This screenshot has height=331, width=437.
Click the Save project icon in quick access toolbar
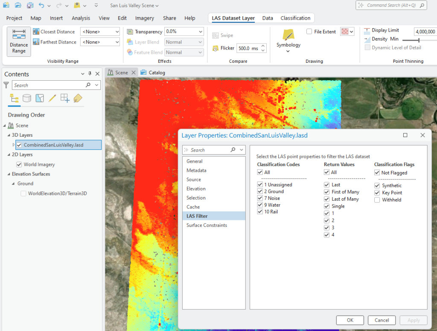pos(30,5)
